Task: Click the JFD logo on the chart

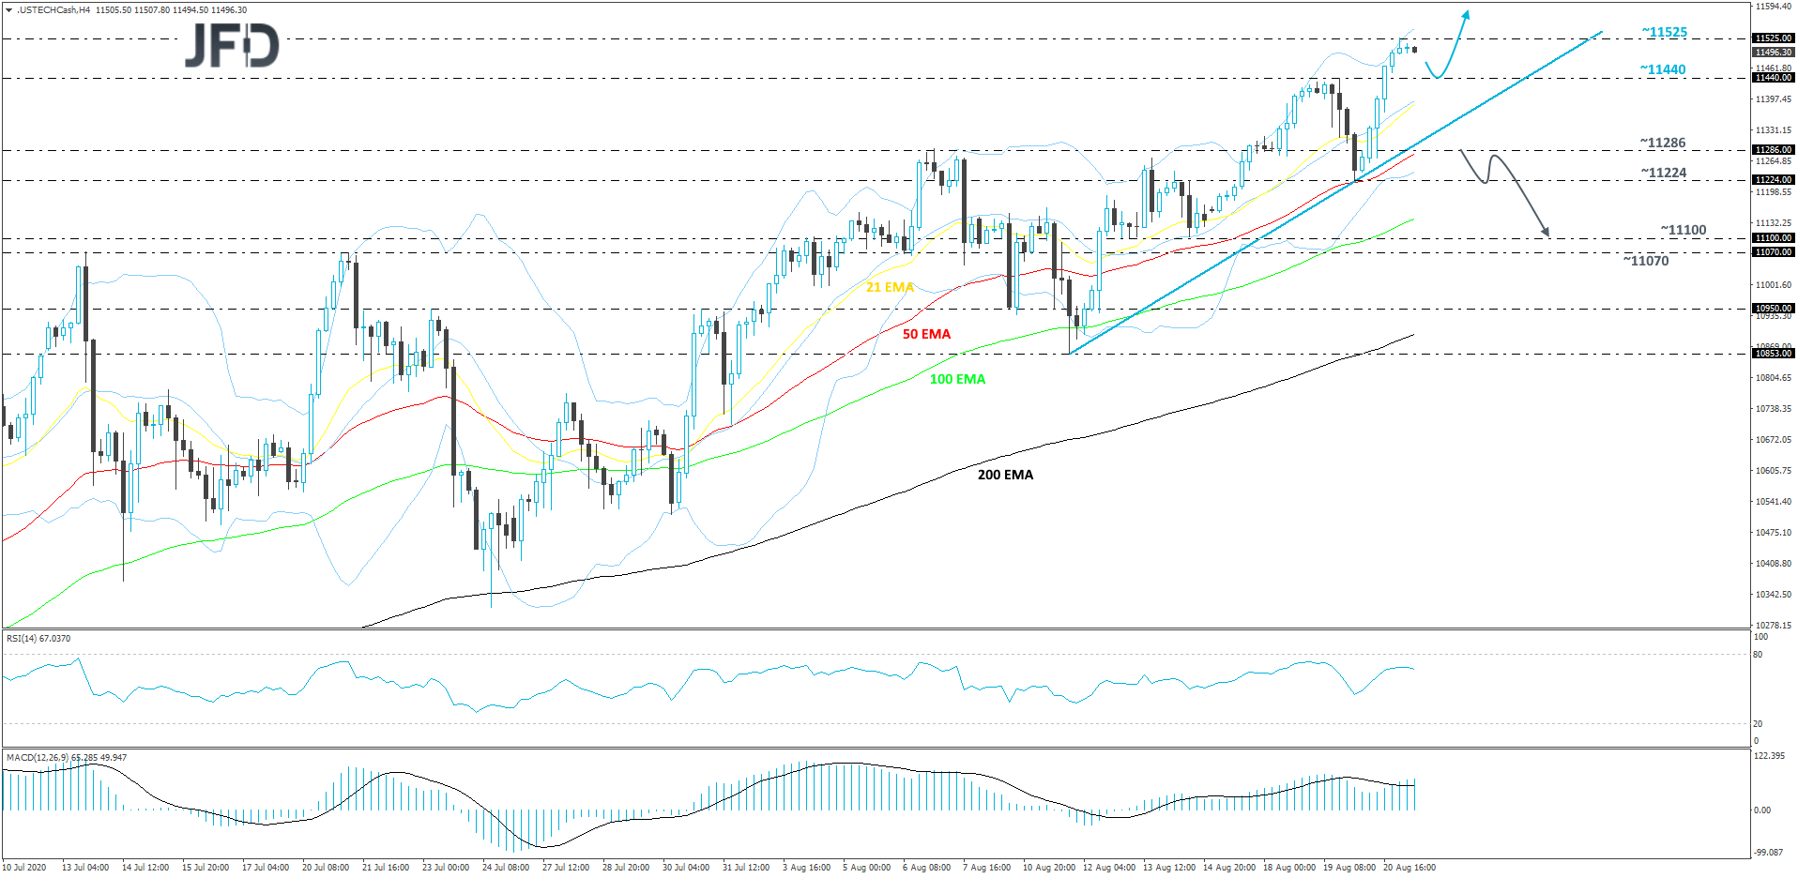Action: (232, 45)
